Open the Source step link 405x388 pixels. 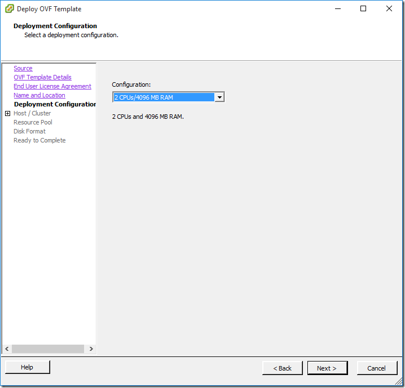pyautogui.click(x=23, y=68)
